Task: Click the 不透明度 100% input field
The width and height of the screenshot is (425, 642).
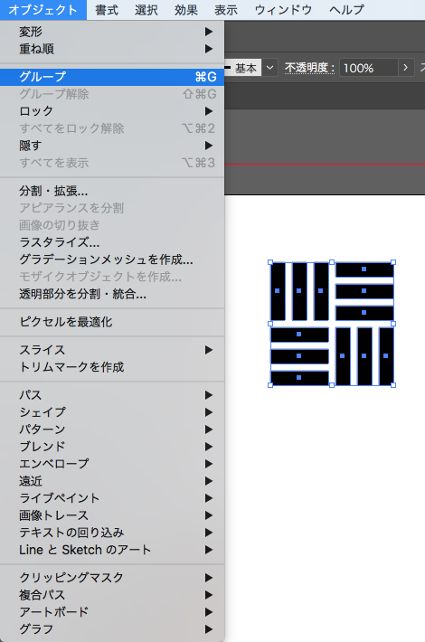Action: [x=369, y=68]
